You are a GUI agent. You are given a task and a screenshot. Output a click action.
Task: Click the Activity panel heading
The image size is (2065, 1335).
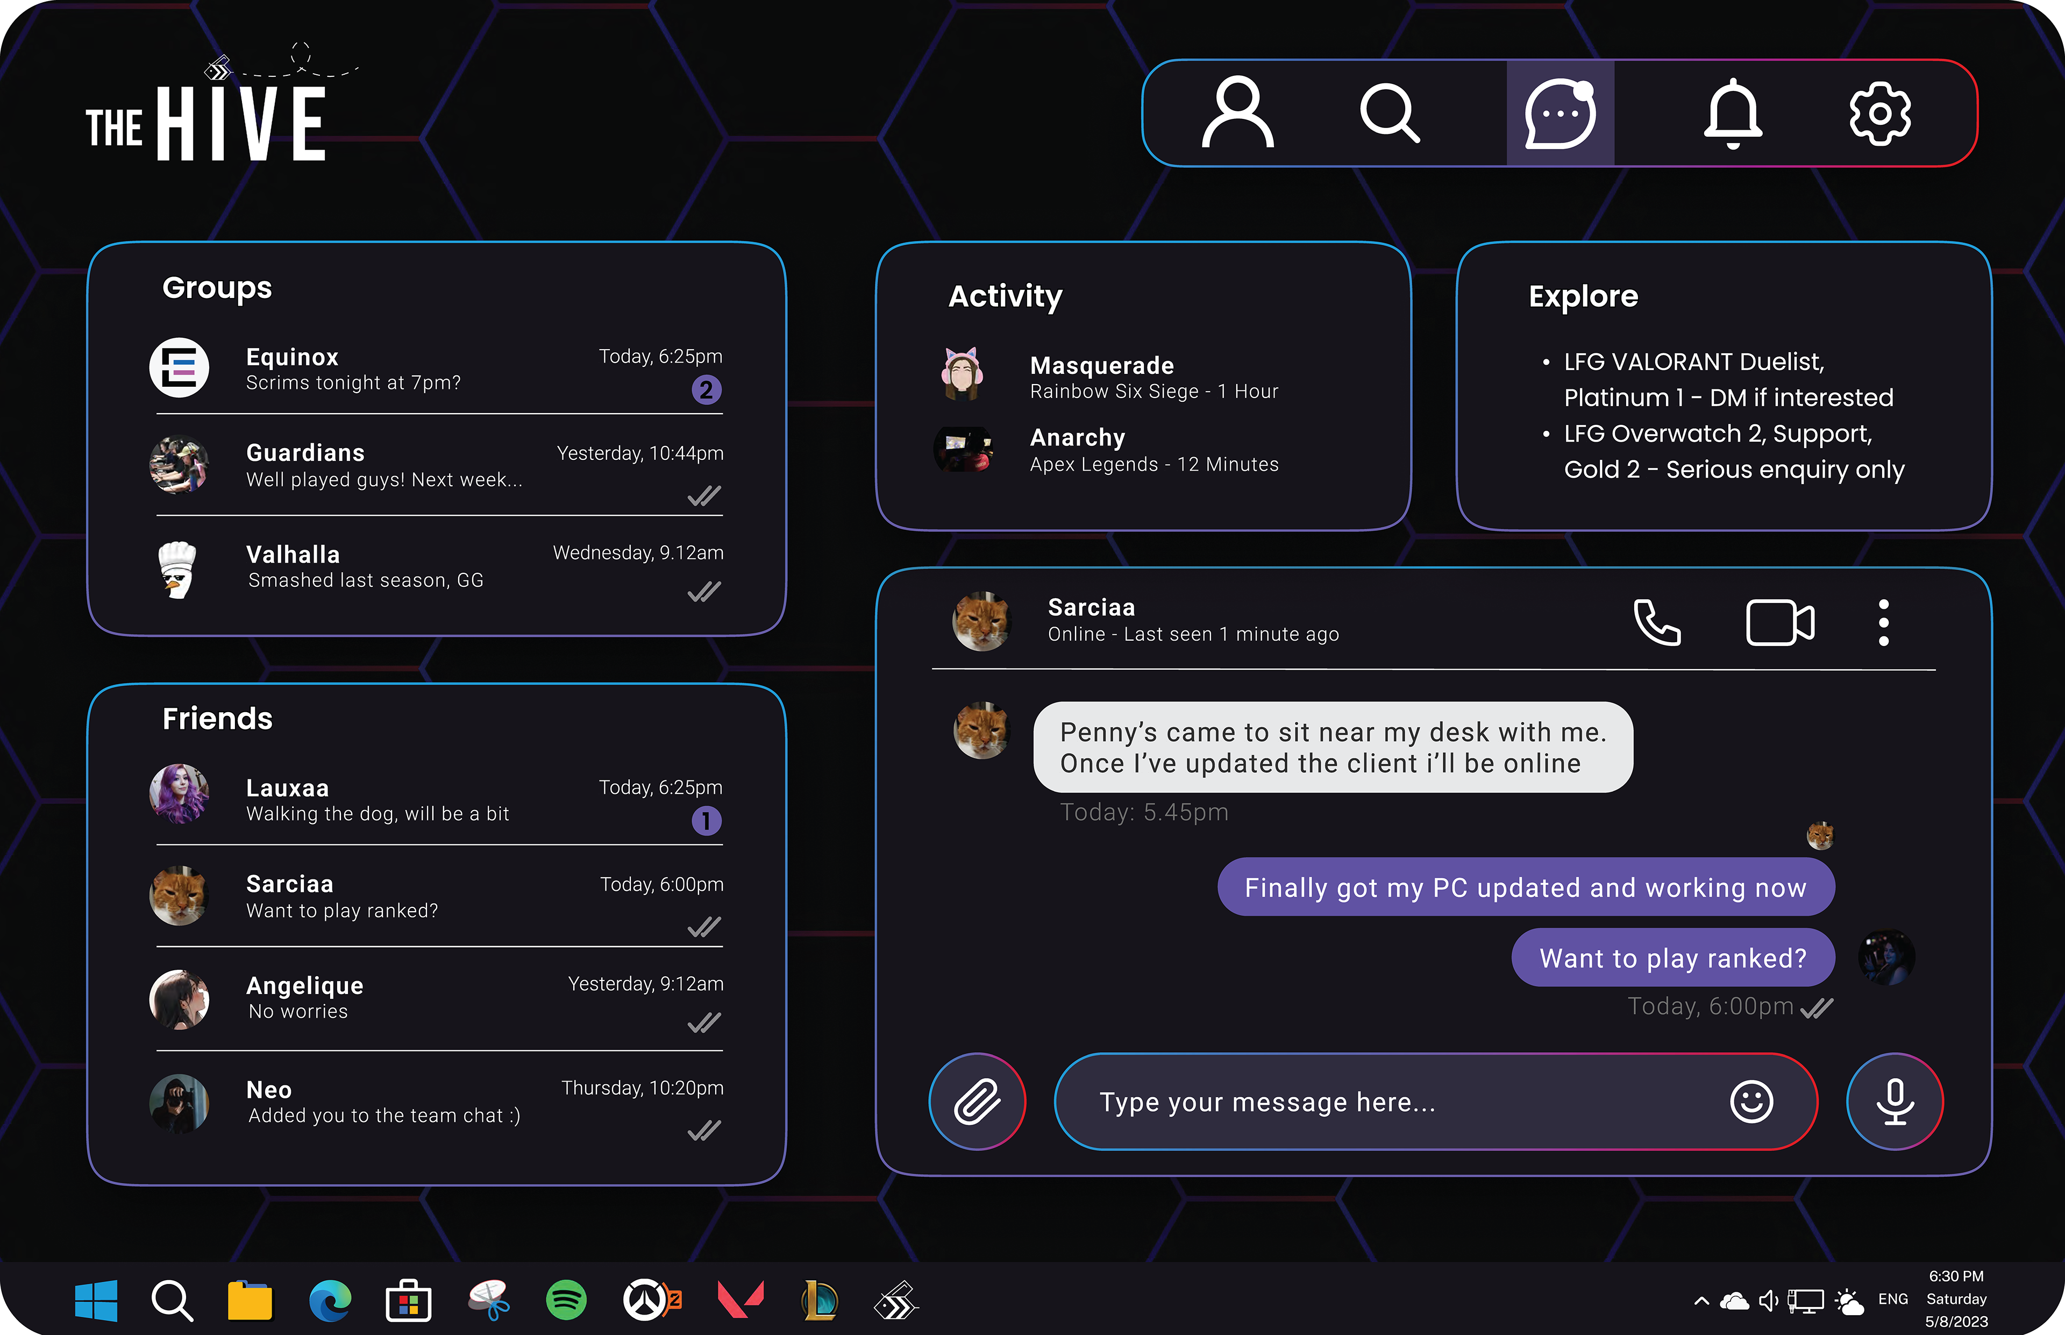1005,296
